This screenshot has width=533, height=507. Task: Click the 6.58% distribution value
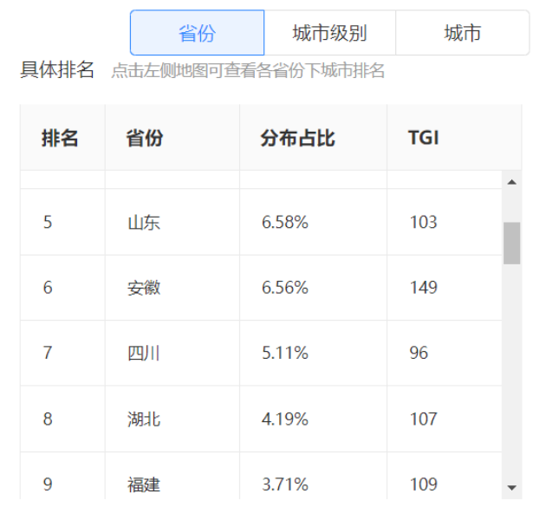point(285,223)
